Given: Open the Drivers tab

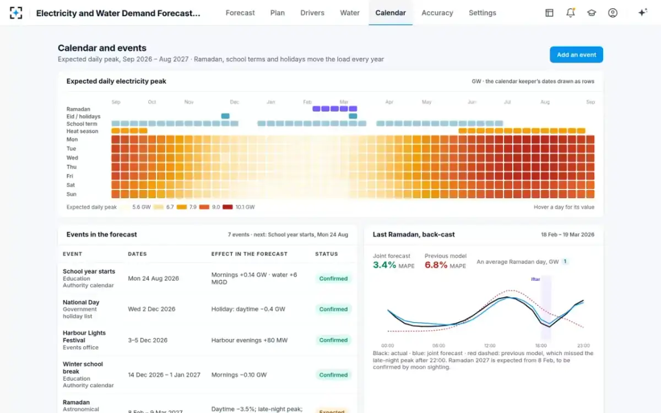Looking at the screenshot, I should click(x=312, y=13).
